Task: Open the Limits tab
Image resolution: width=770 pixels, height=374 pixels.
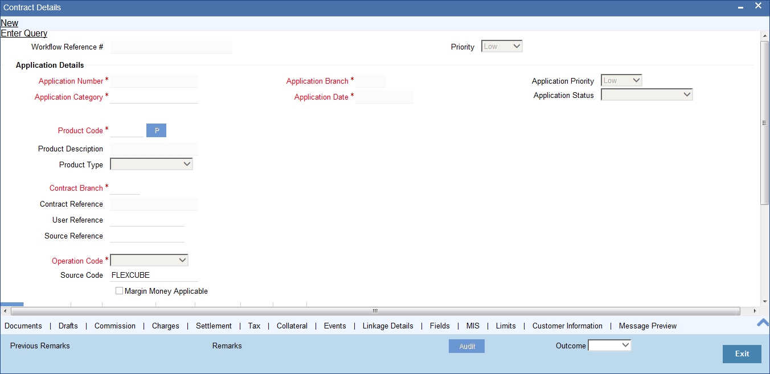Action: click(506, 326)
